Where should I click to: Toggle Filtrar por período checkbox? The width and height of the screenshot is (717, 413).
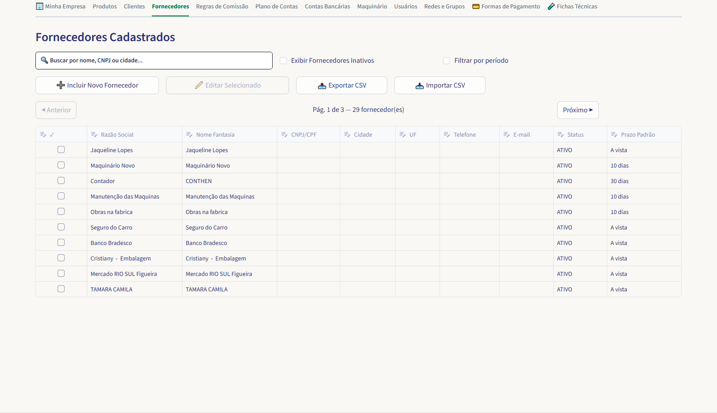[447, 61]
